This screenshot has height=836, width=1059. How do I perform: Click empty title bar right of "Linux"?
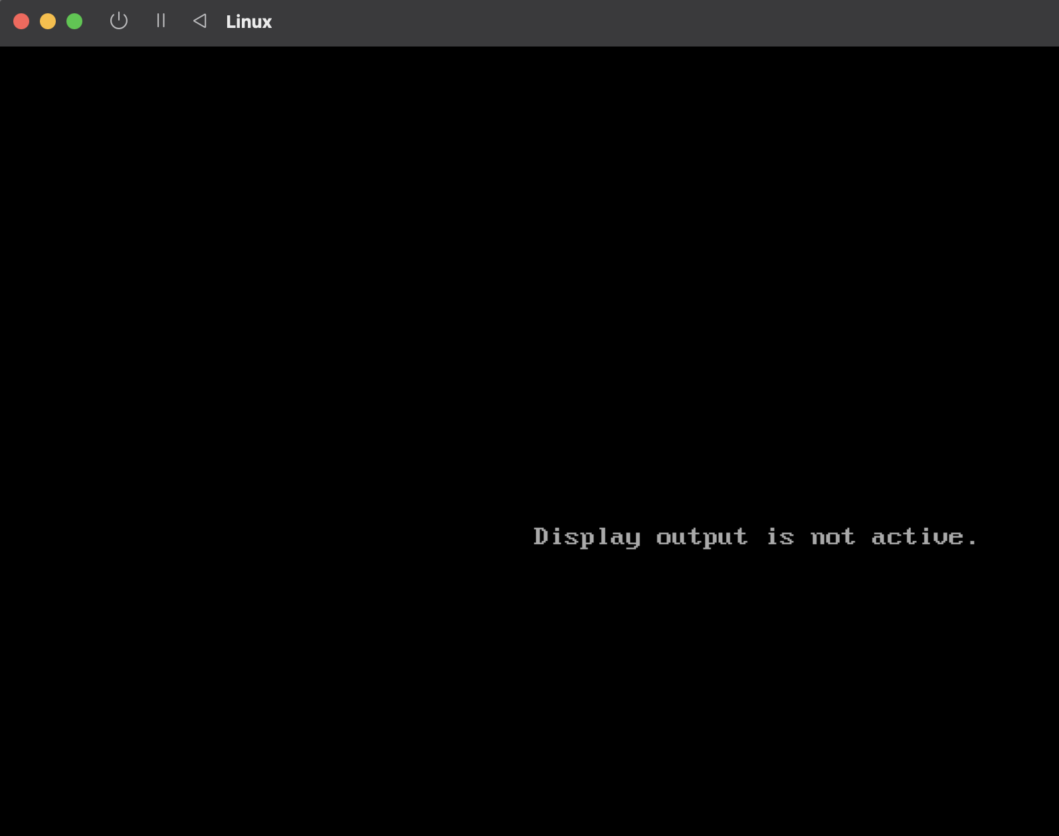tap(664, 22)
